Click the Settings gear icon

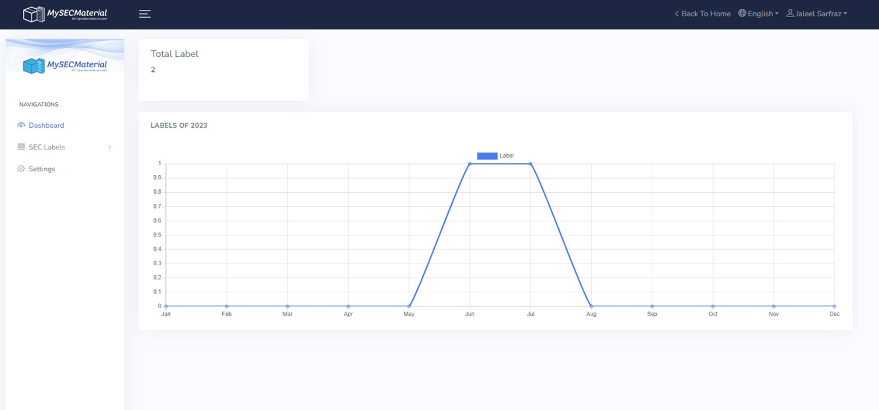tap(22, 169)
